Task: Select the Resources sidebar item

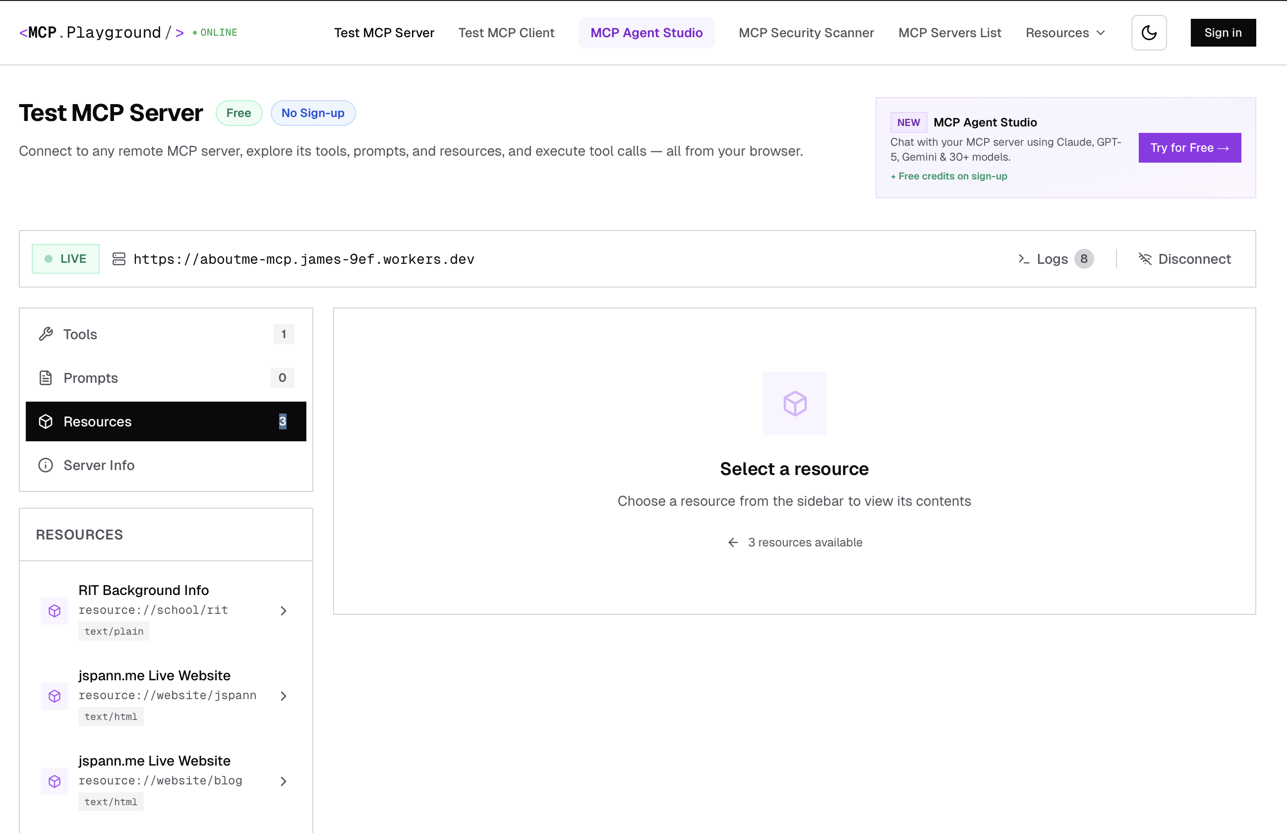Action: pos(166,421)
